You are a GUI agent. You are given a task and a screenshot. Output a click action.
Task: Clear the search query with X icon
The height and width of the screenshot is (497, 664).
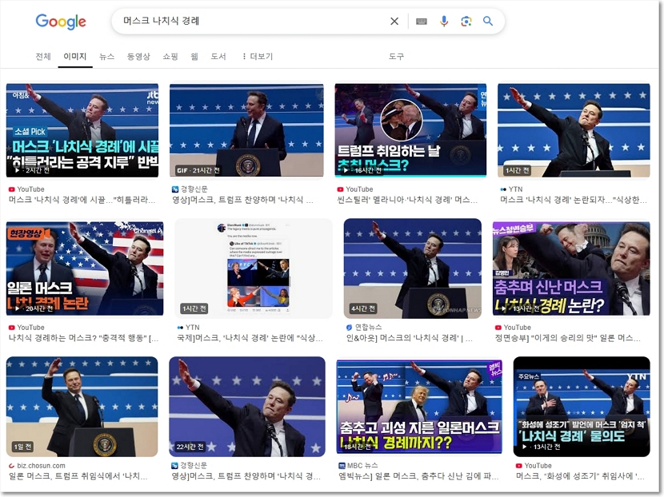click(x=394, y=21)
